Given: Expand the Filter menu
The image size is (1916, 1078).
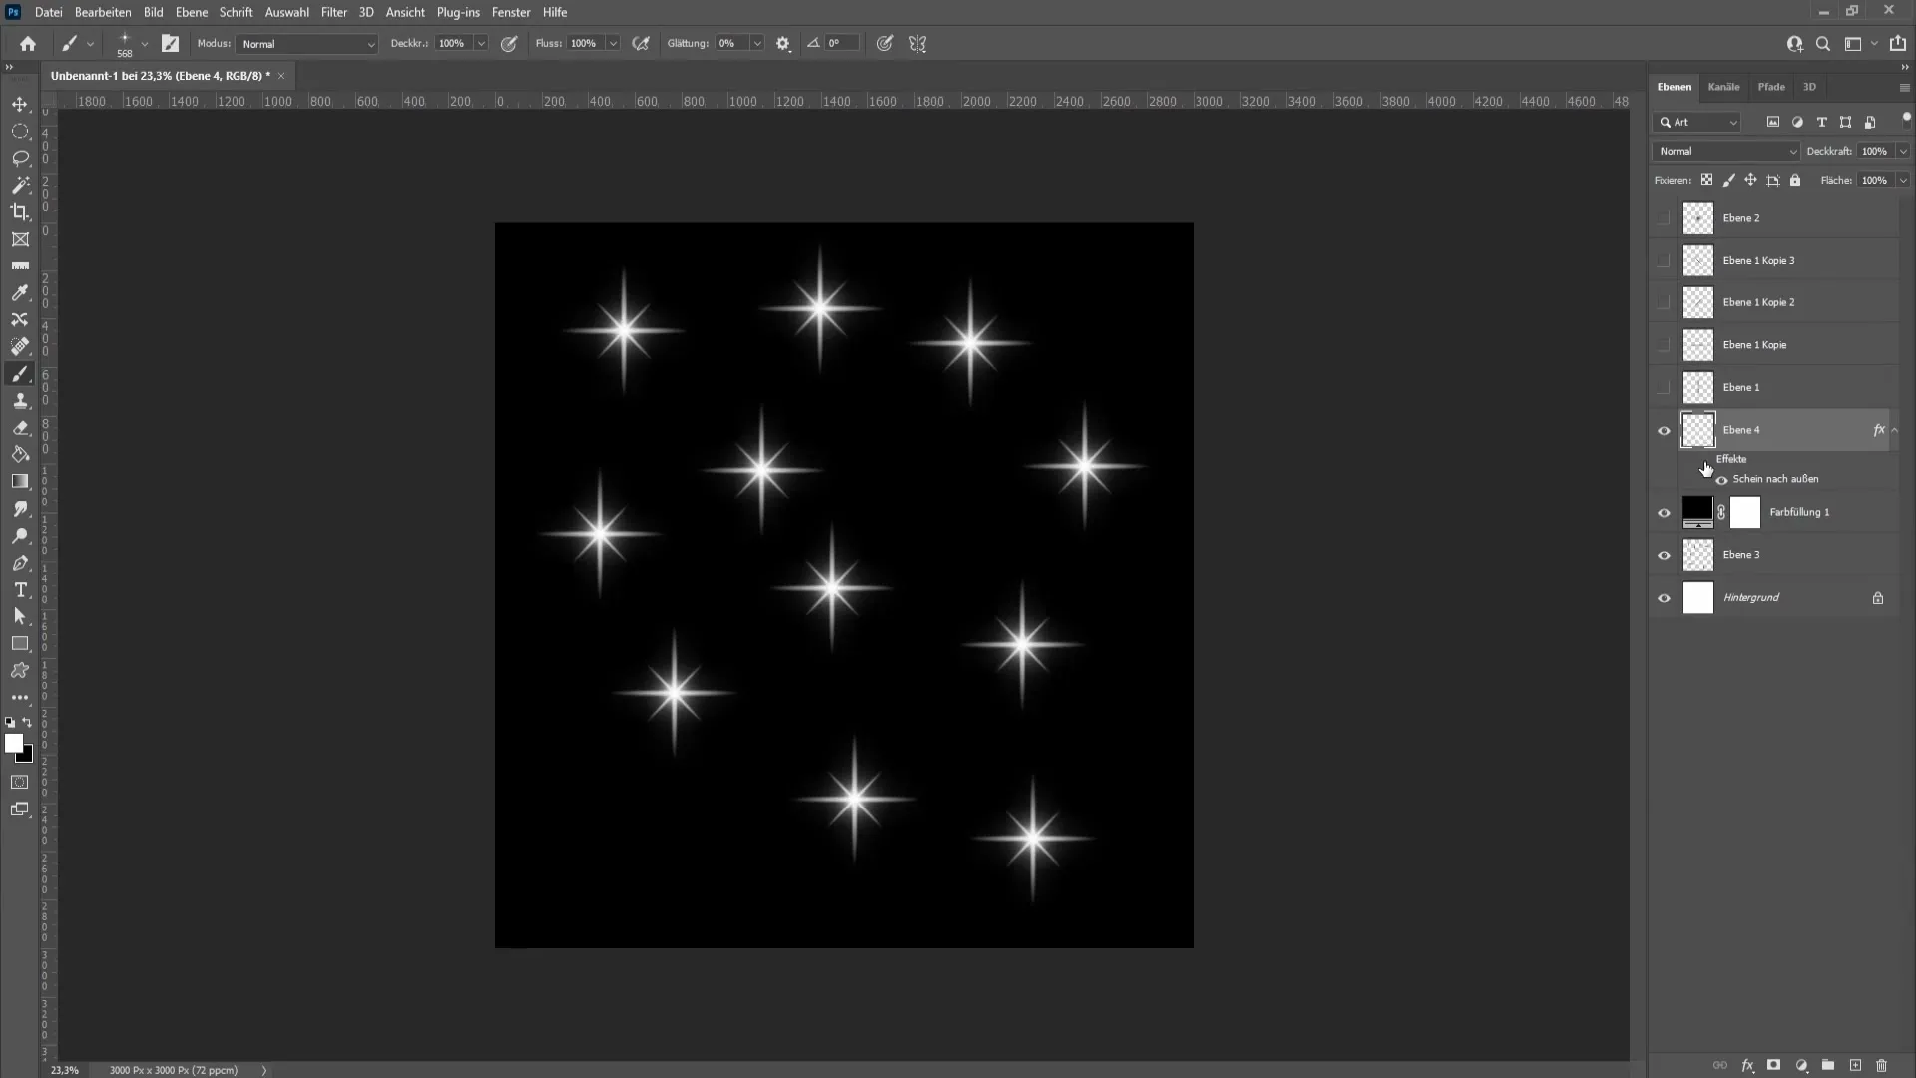Looking at the screenshot, I should [333, 12].
